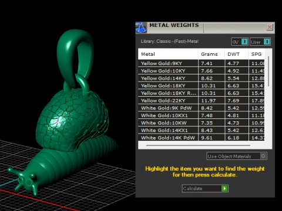Click the diamond icon beside Use Object Materials
This screenshot has width=282, height=211.
click(263, 156)
